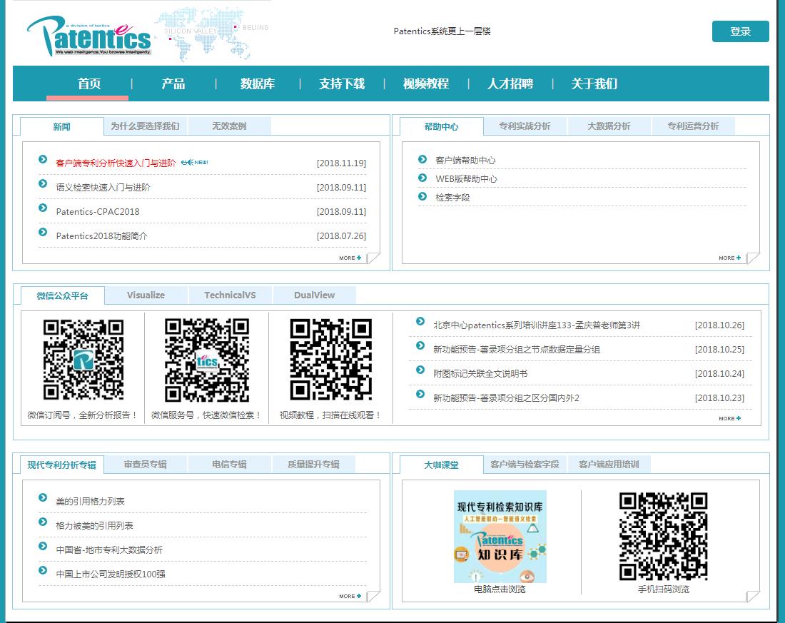Open the 新功能预告-著录项分组之节点数据定量分组 article
Screen dimensions: 785x623
pos(517,350)
